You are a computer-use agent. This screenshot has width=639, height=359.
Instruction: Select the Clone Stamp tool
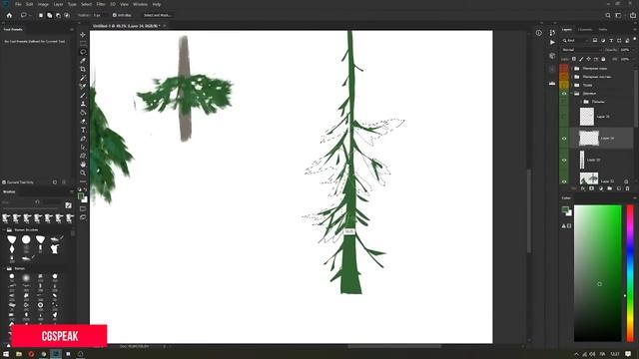(x=83, y=104)
